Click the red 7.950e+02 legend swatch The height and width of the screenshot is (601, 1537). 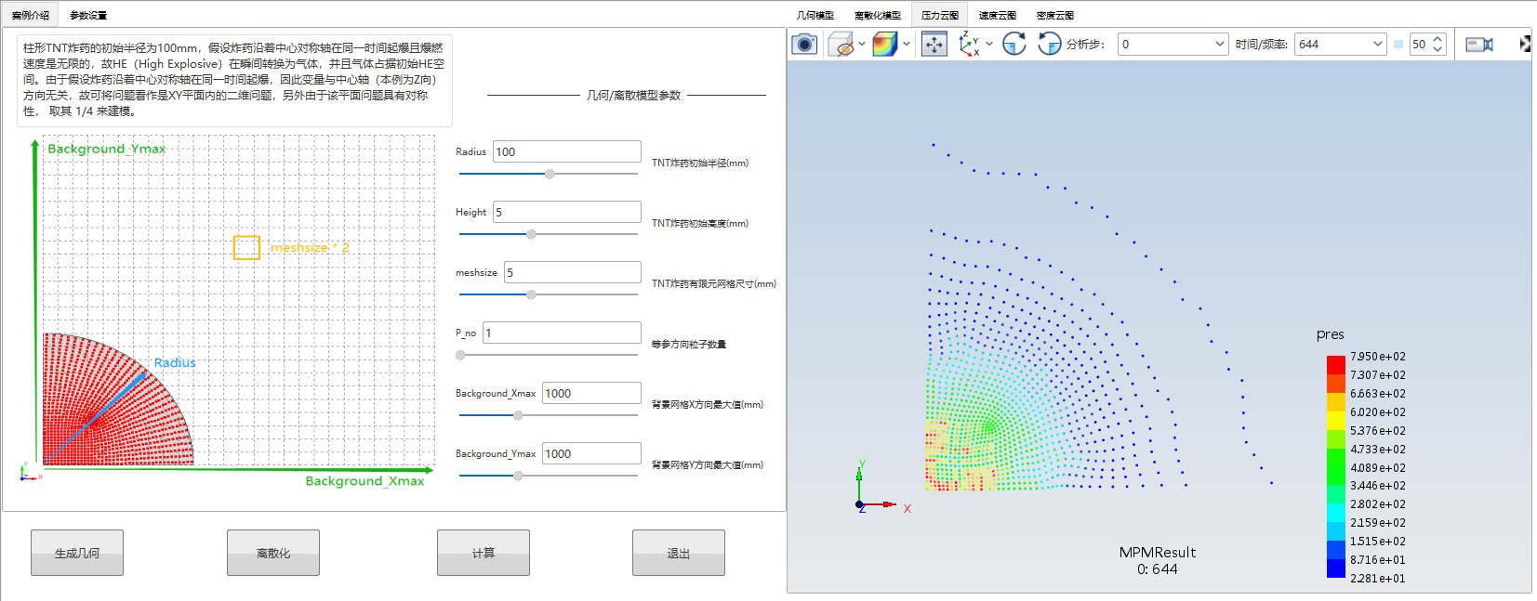coord(1336,364)
